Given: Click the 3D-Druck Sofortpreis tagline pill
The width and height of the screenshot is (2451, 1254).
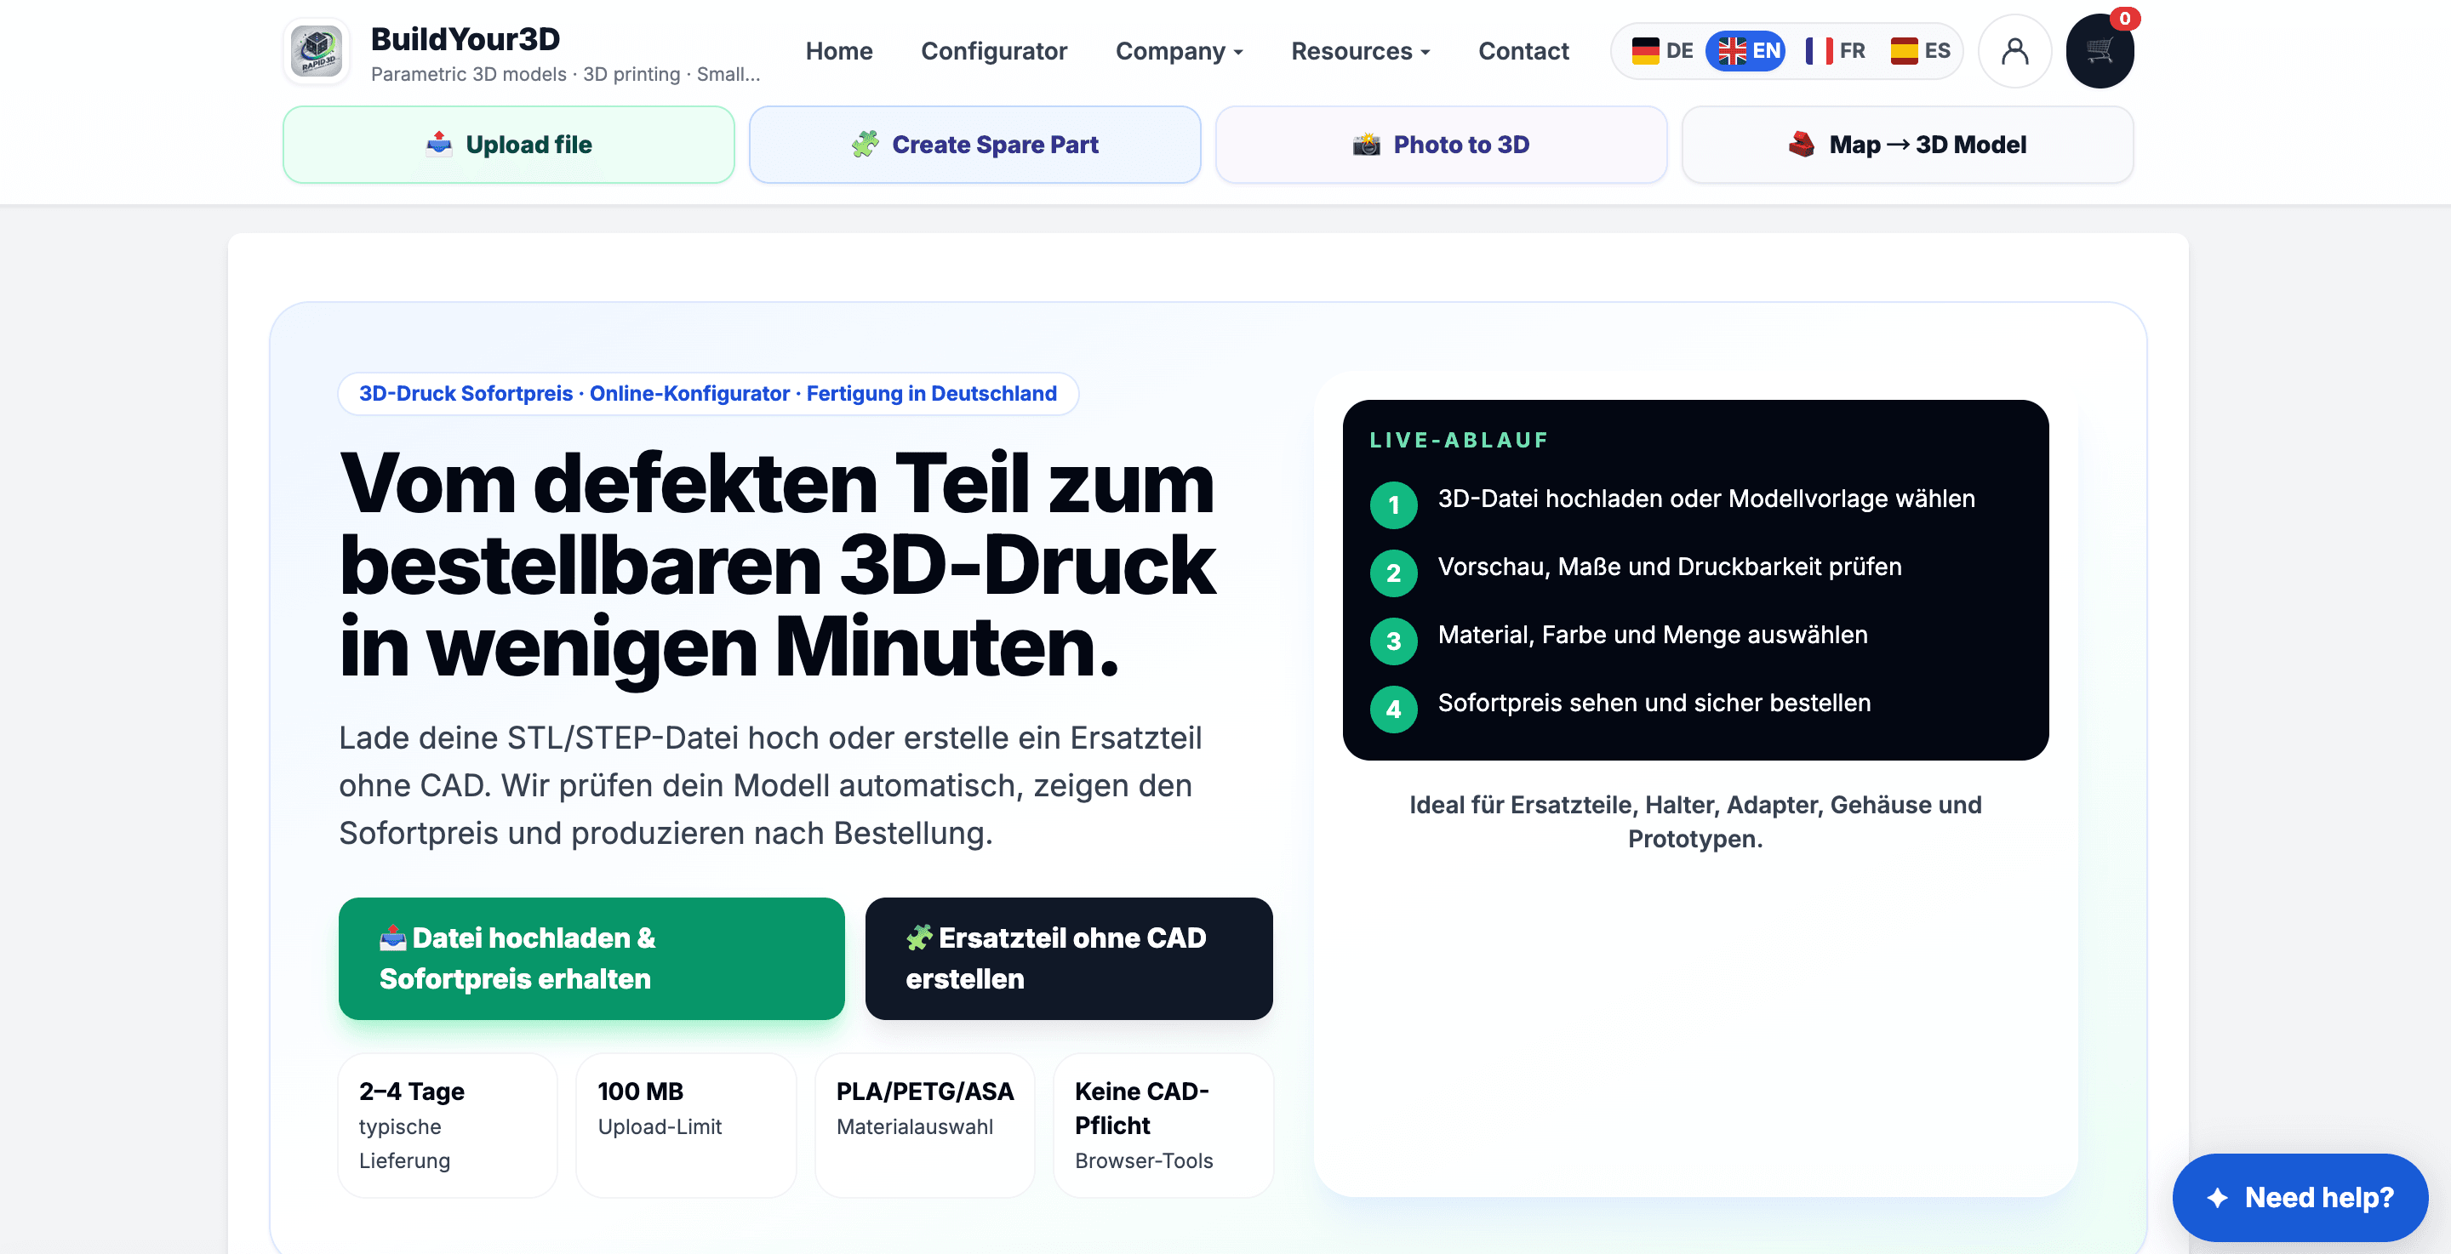Looking at the screenshot, I should [x=708, y=393].
